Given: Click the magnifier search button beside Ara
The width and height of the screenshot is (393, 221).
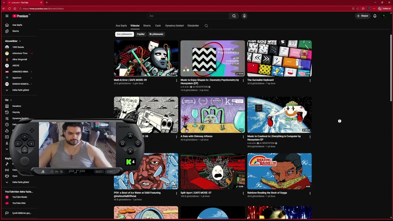Looking at the screenshot, I should (234, 16).
